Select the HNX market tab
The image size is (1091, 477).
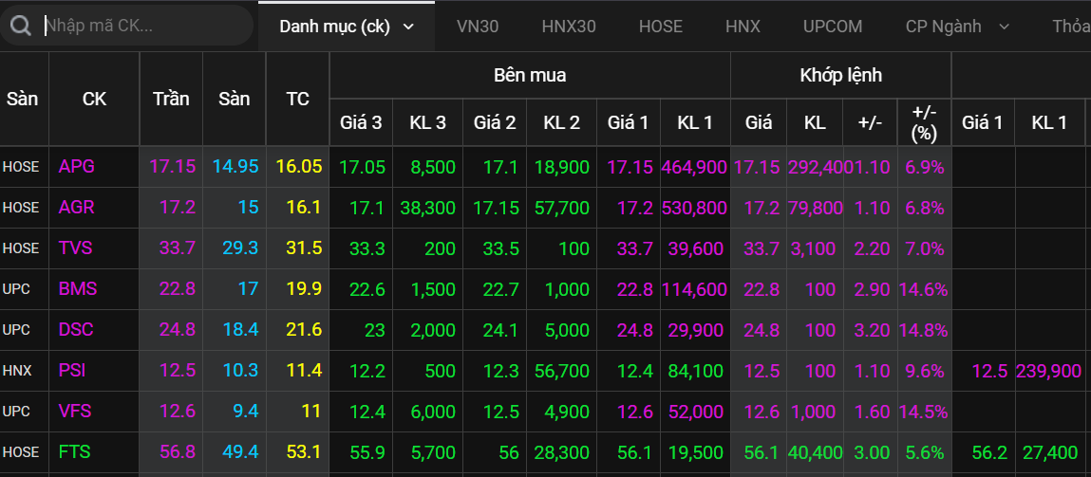click(743, 27)
